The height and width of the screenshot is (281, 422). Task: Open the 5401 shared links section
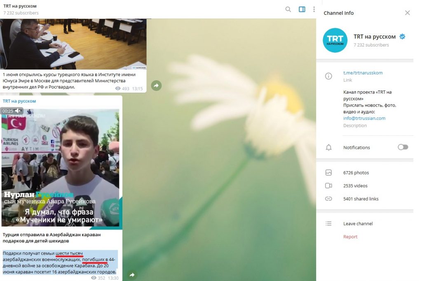pos(361,199)
